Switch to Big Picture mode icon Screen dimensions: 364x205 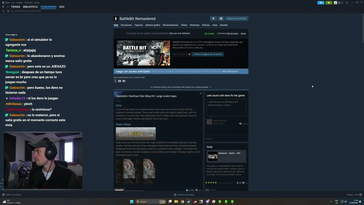pos(347,3)
